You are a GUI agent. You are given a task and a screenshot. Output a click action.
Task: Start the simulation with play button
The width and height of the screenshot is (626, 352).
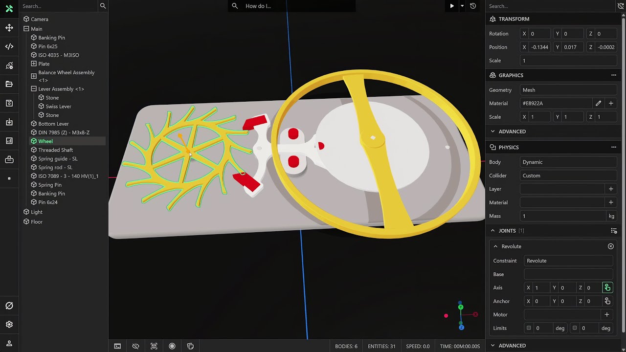(x=452, y=6)
